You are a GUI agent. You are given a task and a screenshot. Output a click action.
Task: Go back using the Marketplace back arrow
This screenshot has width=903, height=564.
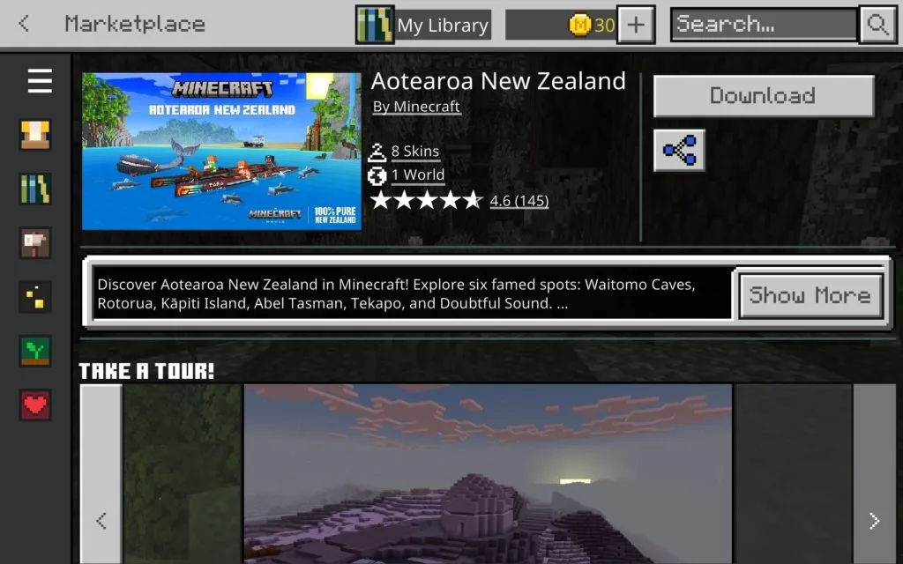(x=24, y=24)
